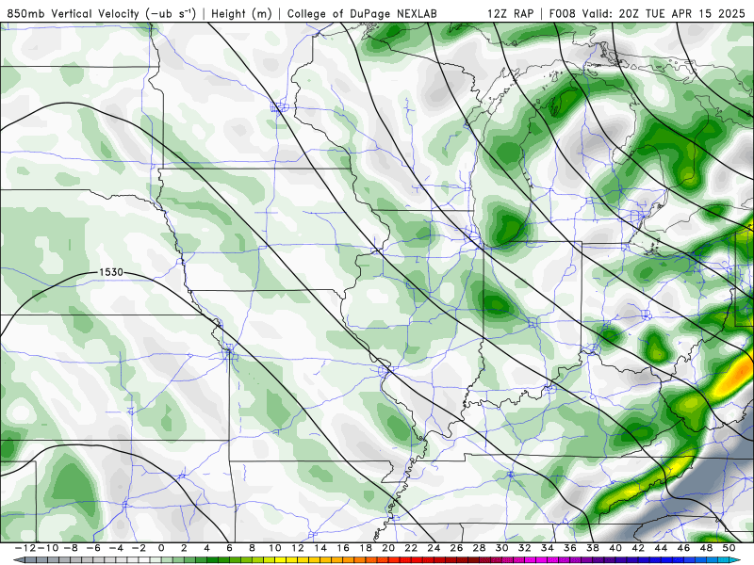Click the 12 colorbar scale label
Viewport: 754px width, 565px height.
click(298, 548)
